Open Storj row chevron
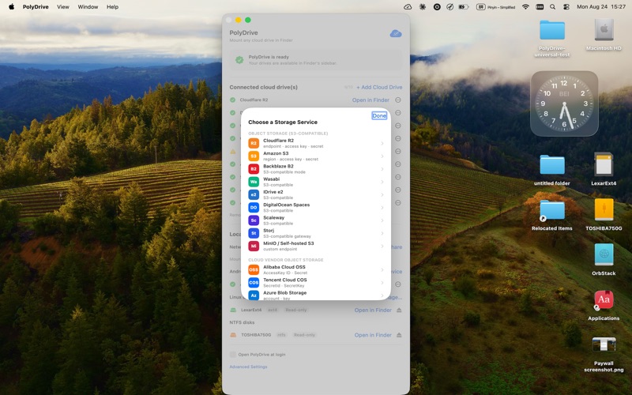The image size is (632, 395). 382,234
